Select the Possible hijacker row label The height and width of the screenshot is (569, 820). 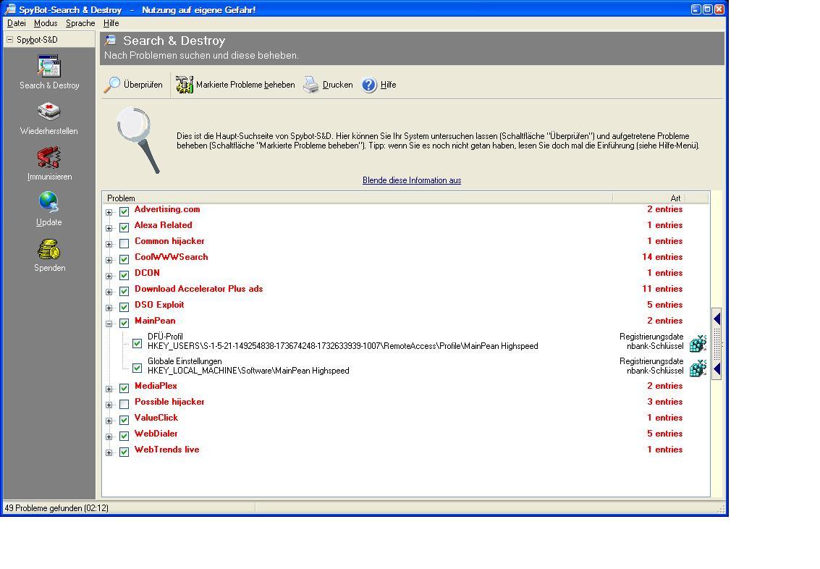(169, 401)
